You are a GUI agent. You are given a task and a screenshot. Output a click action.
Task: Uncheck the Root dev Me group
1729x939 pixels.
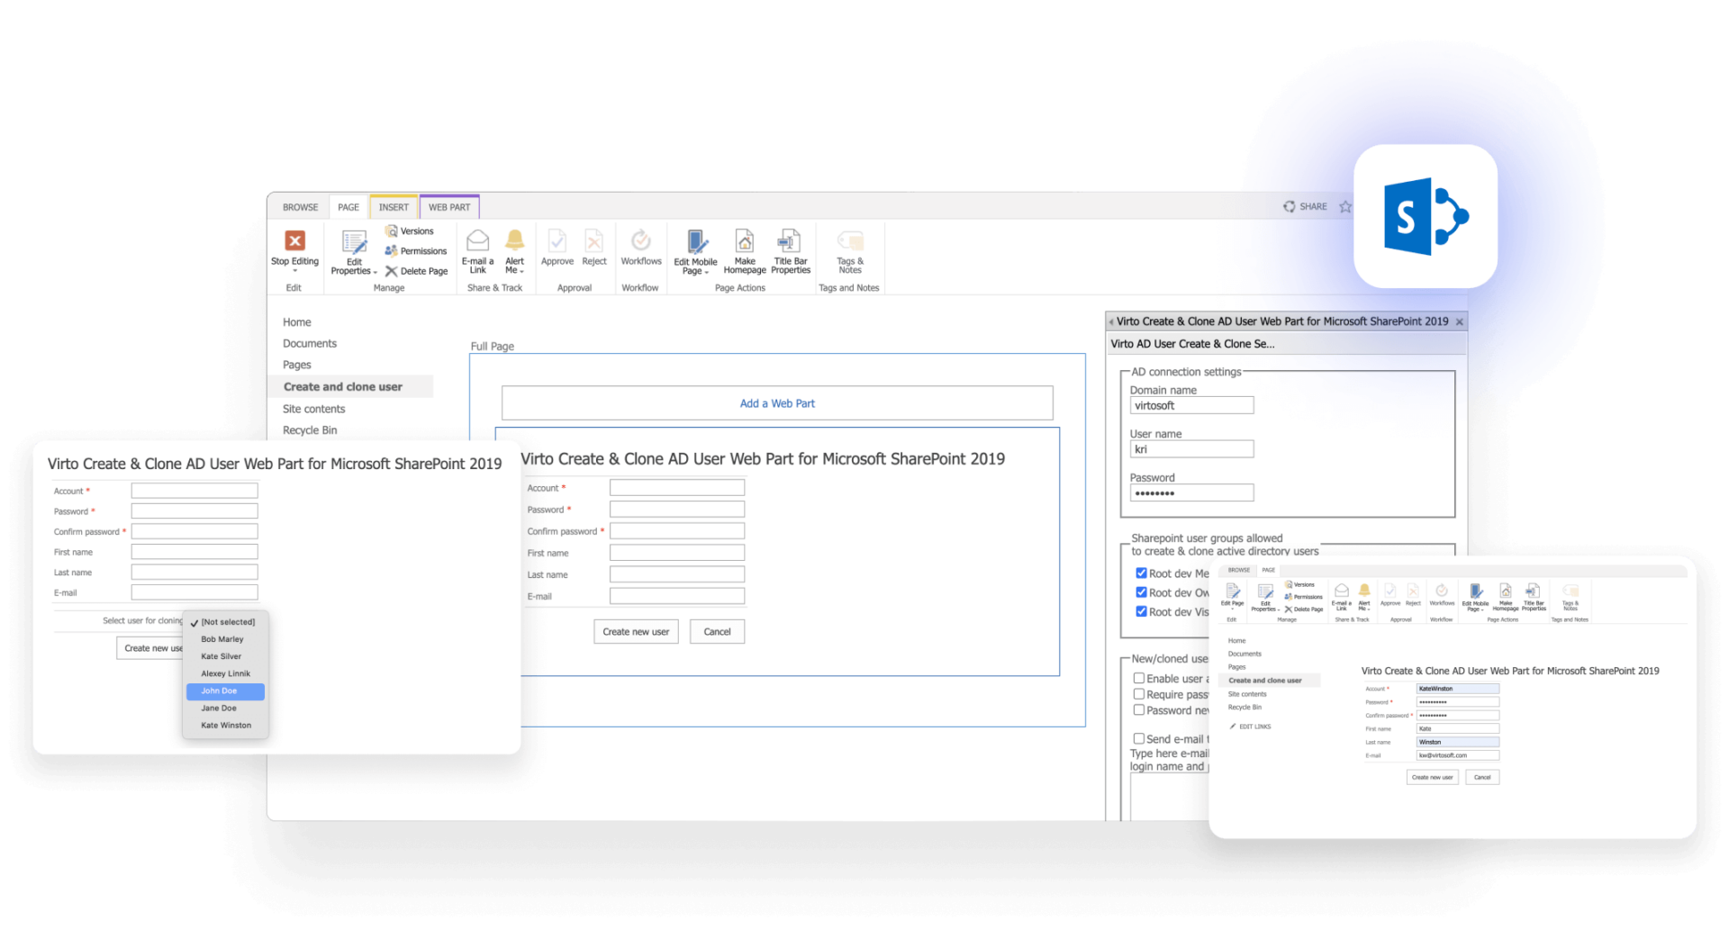pyautogui.click(x=1140, y=573)
